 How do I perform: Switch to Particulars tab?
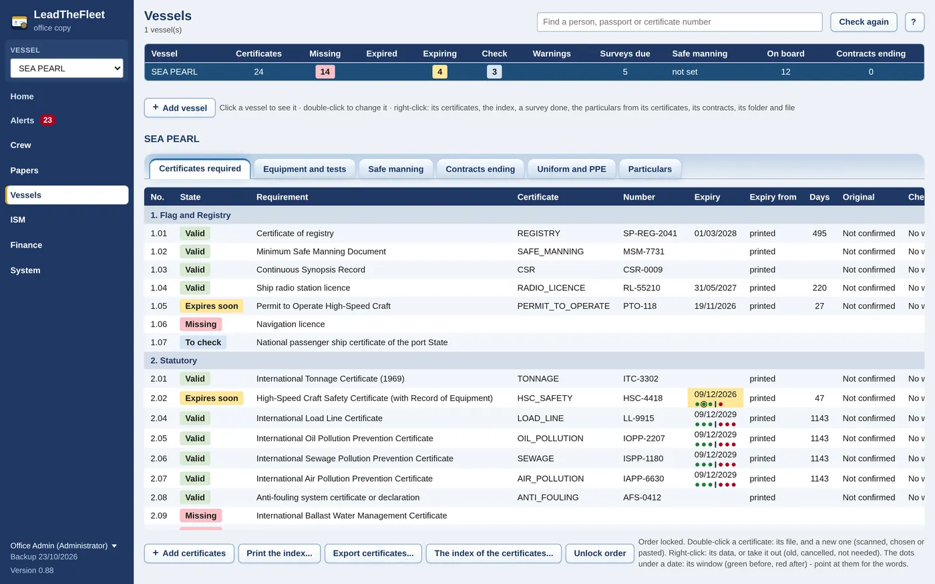pyautogui.click(x=650, y=170)
